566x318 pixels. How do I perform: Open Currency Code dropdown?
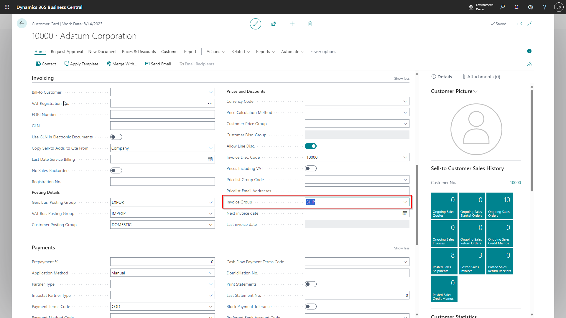click(405, 101)
